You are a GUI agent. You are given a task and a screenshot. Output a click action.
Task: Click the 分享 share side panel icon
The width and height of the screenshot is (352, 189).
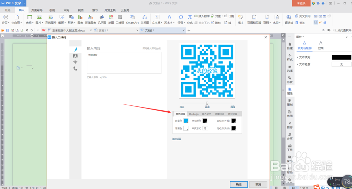290,136
